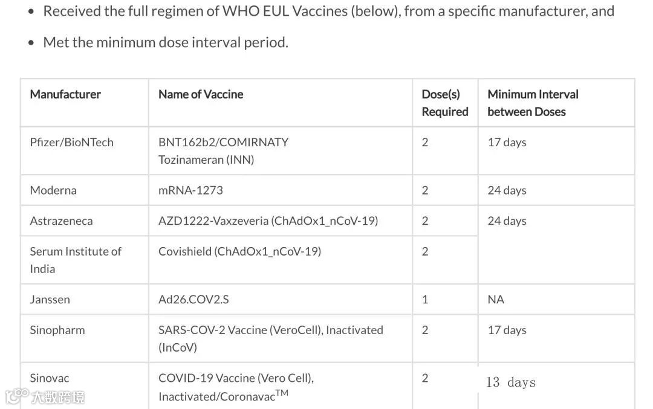Click Minimum Interval between Doses header

click(x=533, y=103)
